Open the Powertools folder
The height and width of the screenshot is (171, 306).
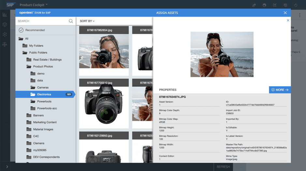41,102
